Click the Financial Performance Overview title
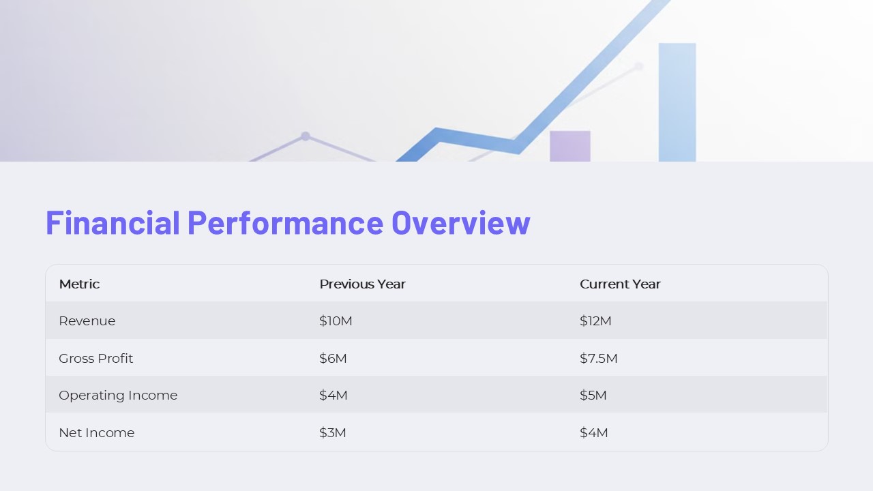 click(x=287, y=222)
